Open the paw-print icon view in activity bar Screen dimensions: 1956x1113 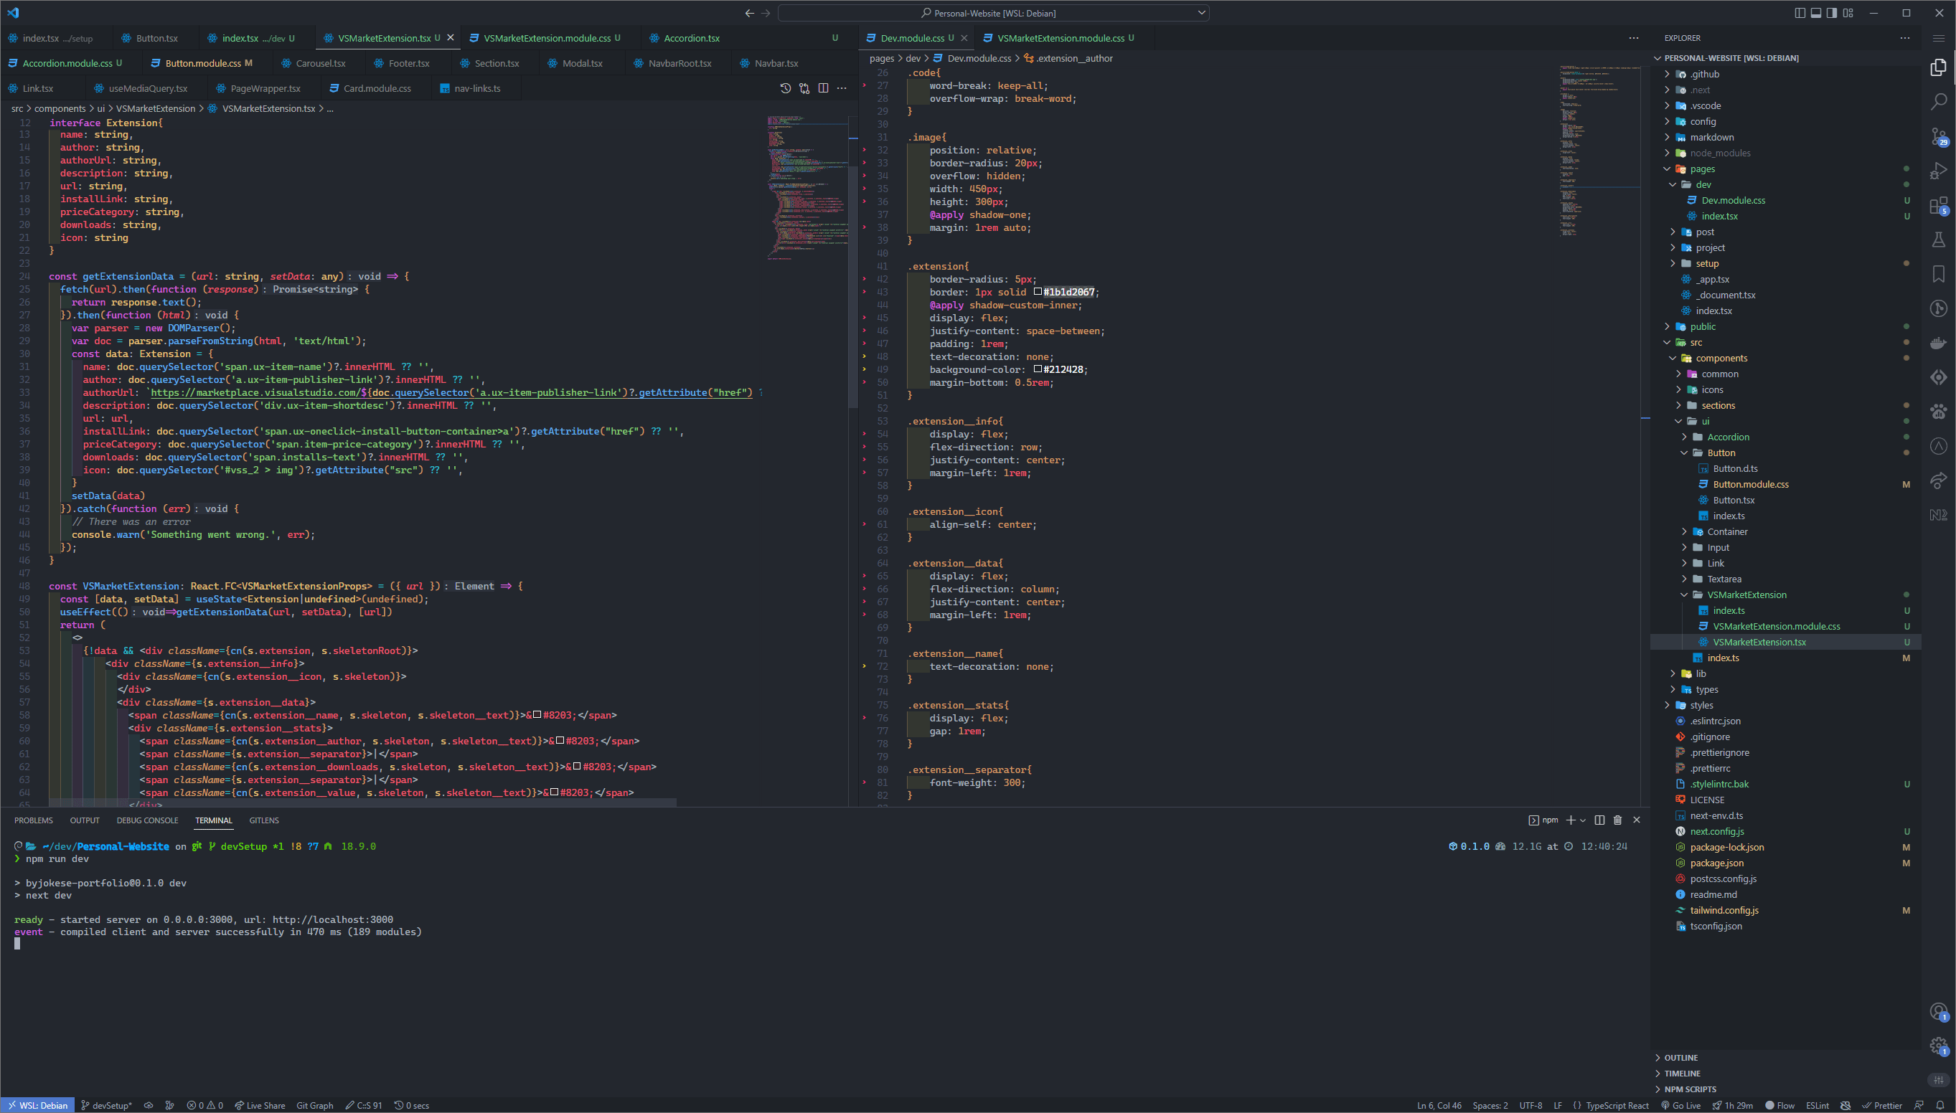(x=1937, y=411)
